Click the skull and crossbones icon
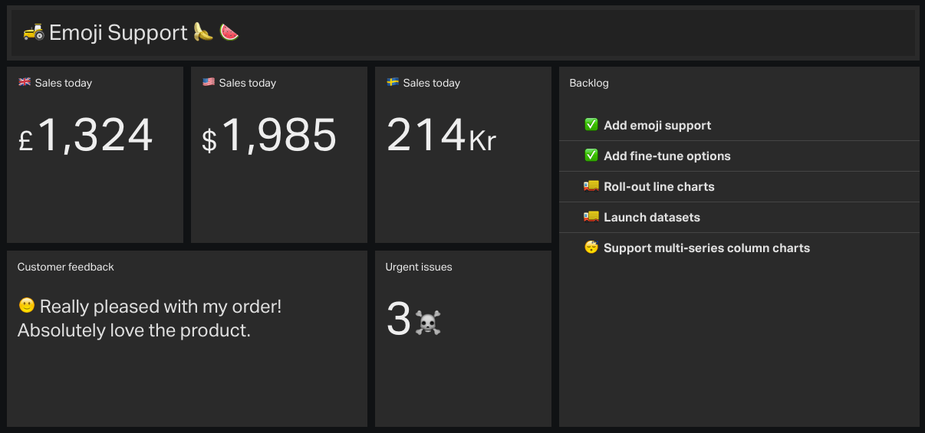The width and height of the screenshot is (925, 433). [428, 323]
